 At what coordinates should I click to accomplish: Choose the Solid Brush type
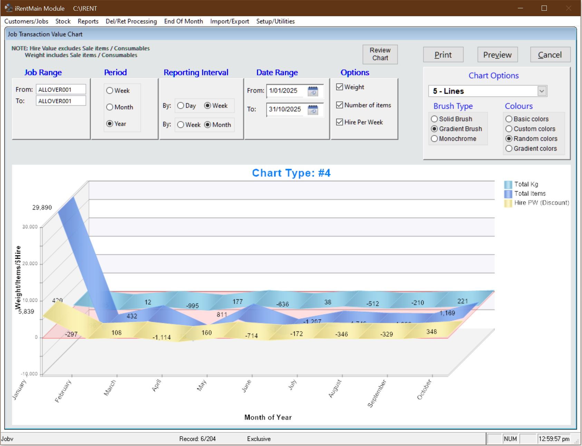435,119
